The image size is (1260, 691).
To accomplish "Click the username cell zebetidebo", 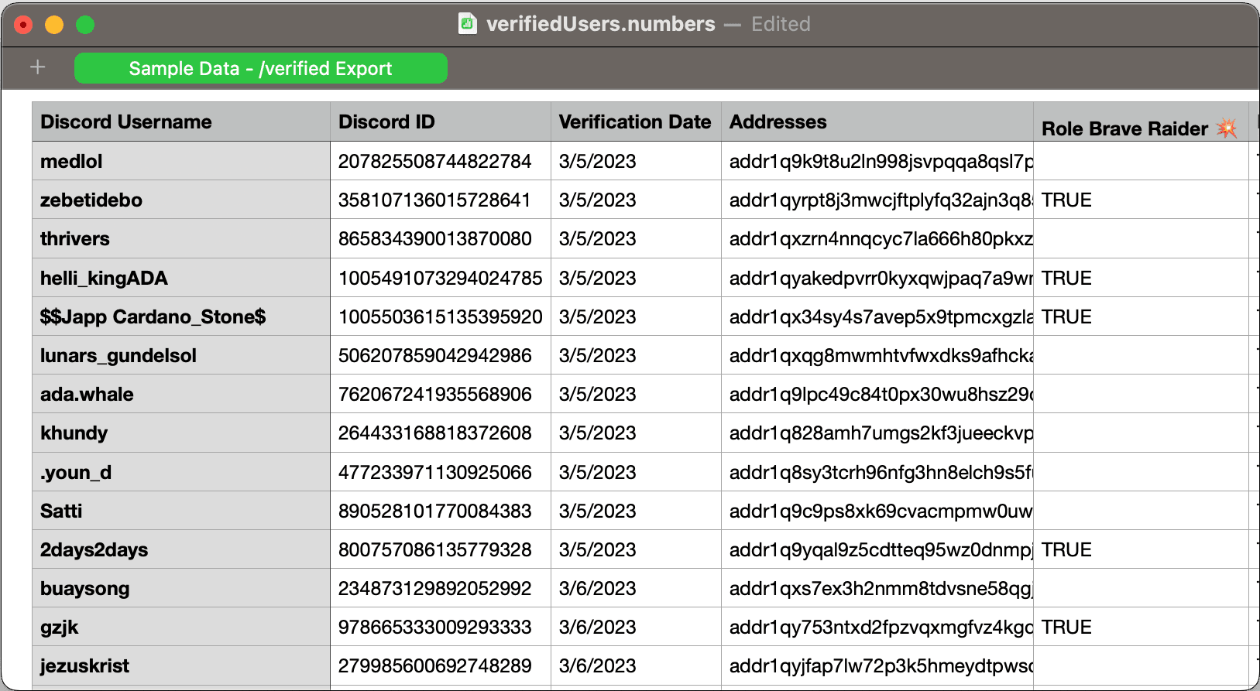I will [181, 200].
